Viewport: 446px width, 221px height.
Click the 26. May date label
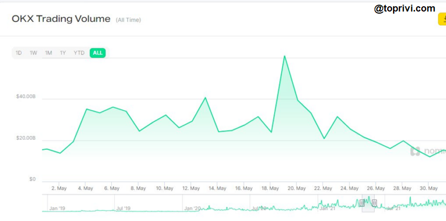point(376,189)
